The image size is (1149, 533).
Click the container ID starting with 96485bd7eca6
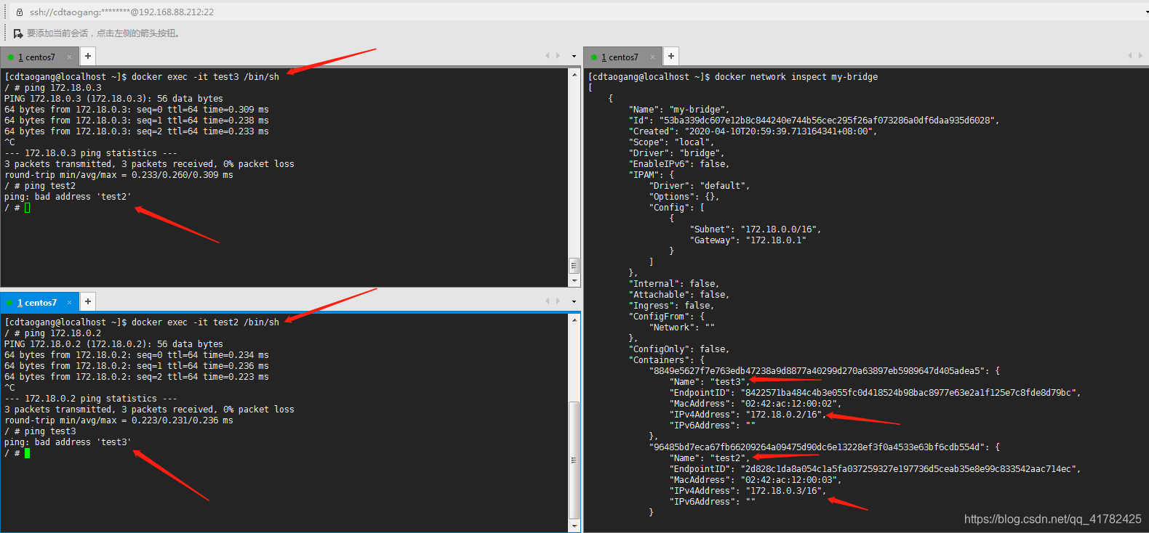(x=819, y=447)
